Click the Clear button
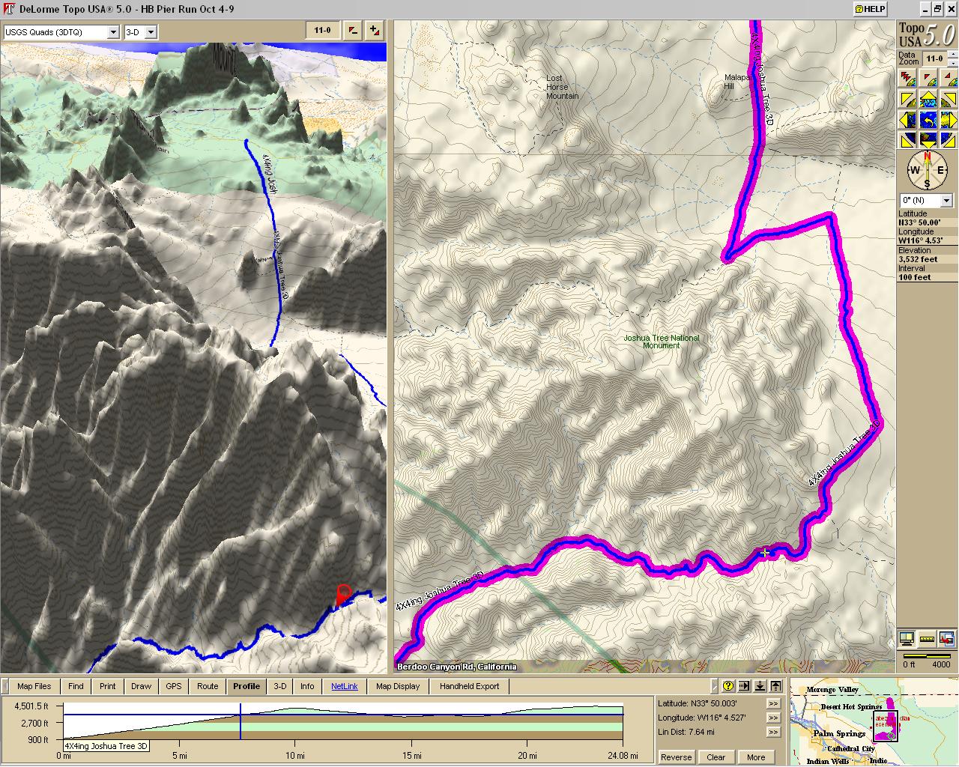The height and width of the screenshot is (767, 959). tap(716, 757)
